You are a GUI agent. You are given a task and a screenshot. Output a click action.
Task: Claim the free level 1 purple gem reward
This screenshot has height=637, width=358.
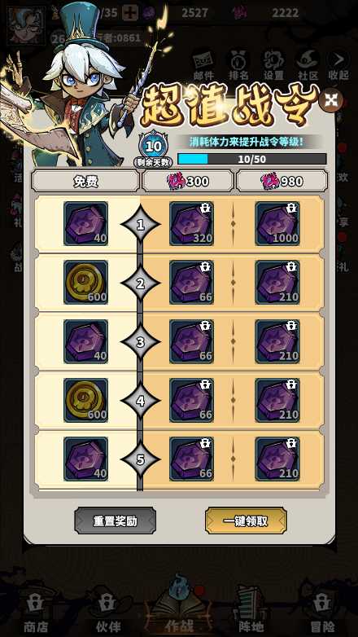point(86,224)
